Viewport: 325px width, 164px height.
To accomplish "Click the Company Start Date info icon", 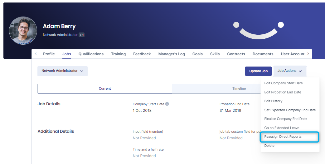I will tap(167, 104).
